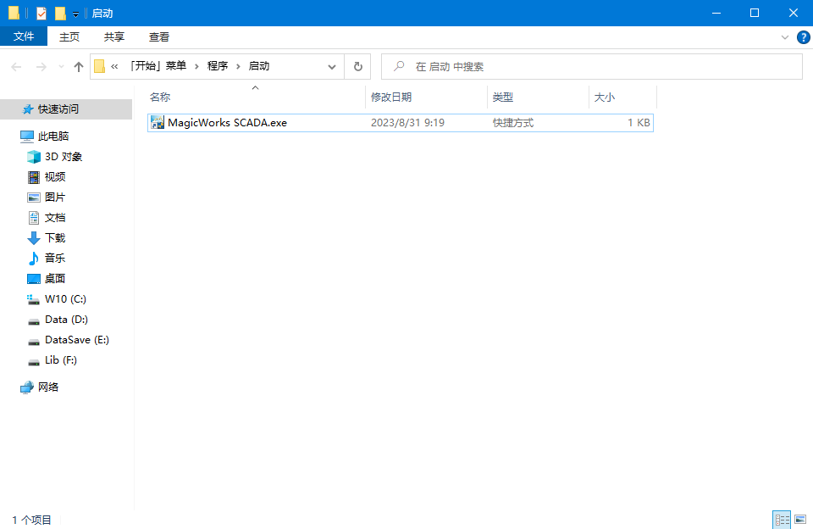Viewport: 813px width, 529px height.
Task: Expand the hidden breadcrumb path chevrons
Action: (x=114, y=66)
